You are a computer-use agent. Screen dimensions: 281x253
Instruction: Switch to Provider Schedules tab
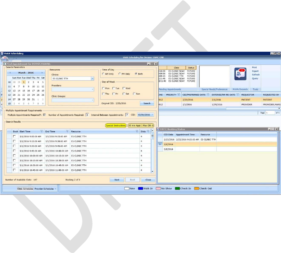(44, 189)
